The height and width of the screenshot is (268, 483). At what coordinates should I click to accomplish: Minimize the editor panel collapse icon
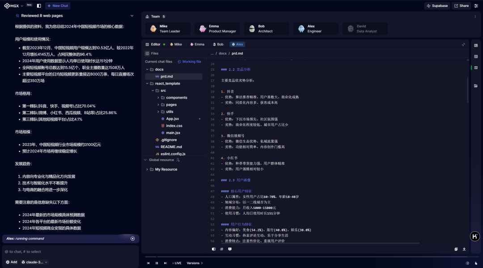pyautogui.click(x=464, y=44)
